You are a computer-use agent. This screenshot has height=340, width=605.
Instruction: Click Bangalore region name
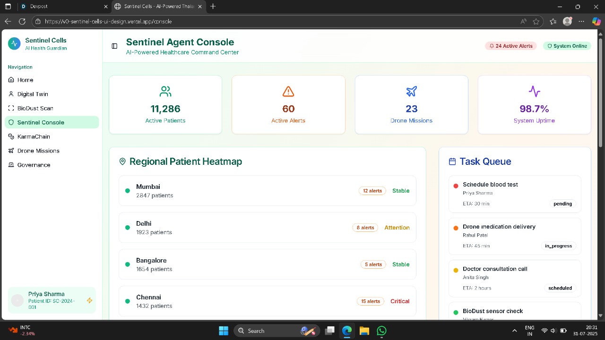click(x=151, y=260)
